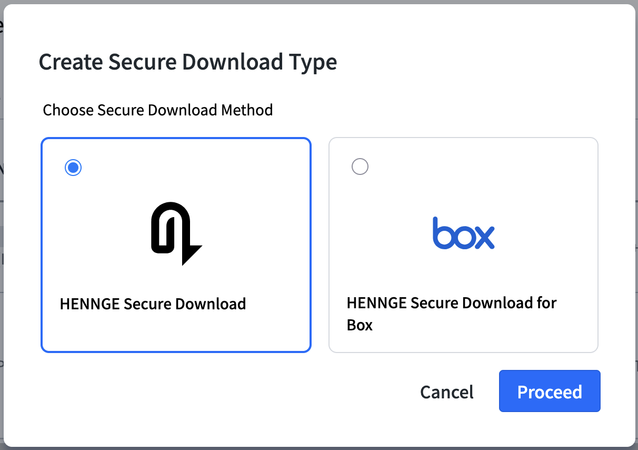Click the word "Box" under the box logo
This screenshot has height=450, width=638.
(360, 325)
